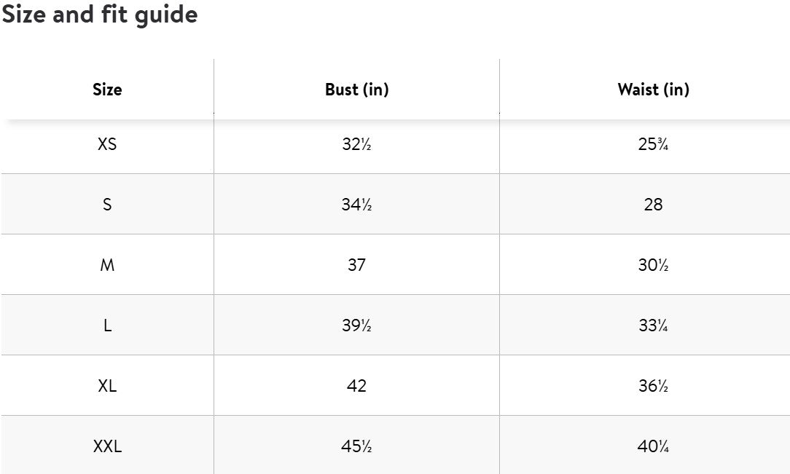Screen dimensions: 790x474
Task: Click the XS waist value 25¾
Action: [653, 144]
